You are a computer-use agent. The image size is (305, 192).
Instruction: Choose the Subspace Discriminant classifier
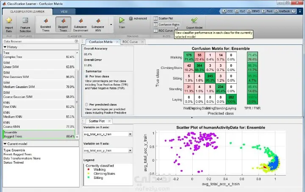(80, 25)
